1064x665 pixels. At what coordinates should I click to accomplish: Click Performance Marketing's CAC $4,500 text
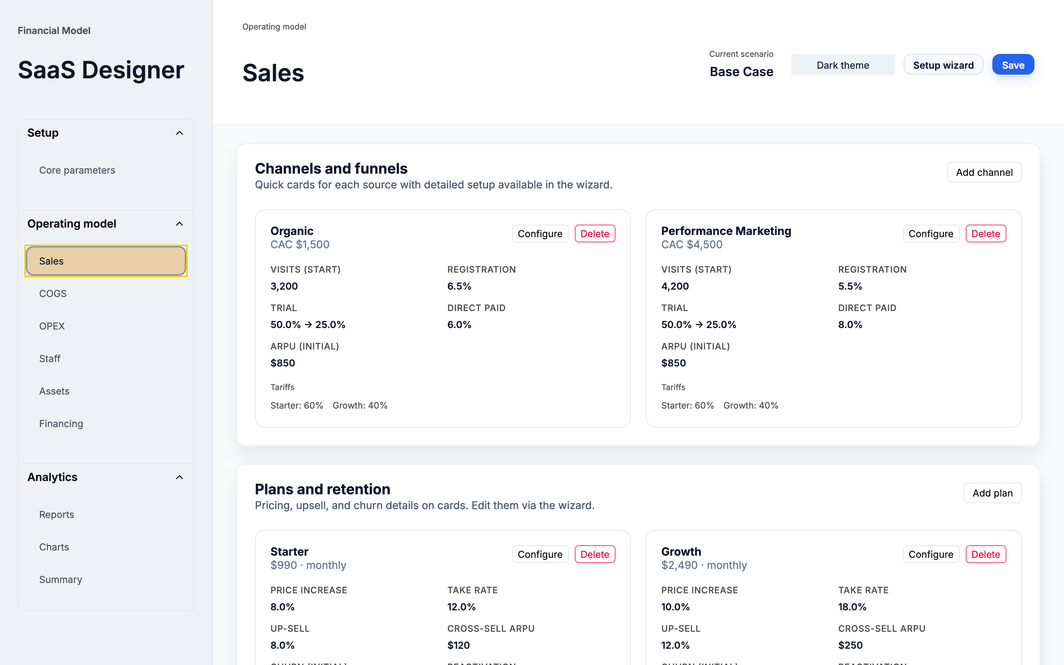click(x=692, y=245)
